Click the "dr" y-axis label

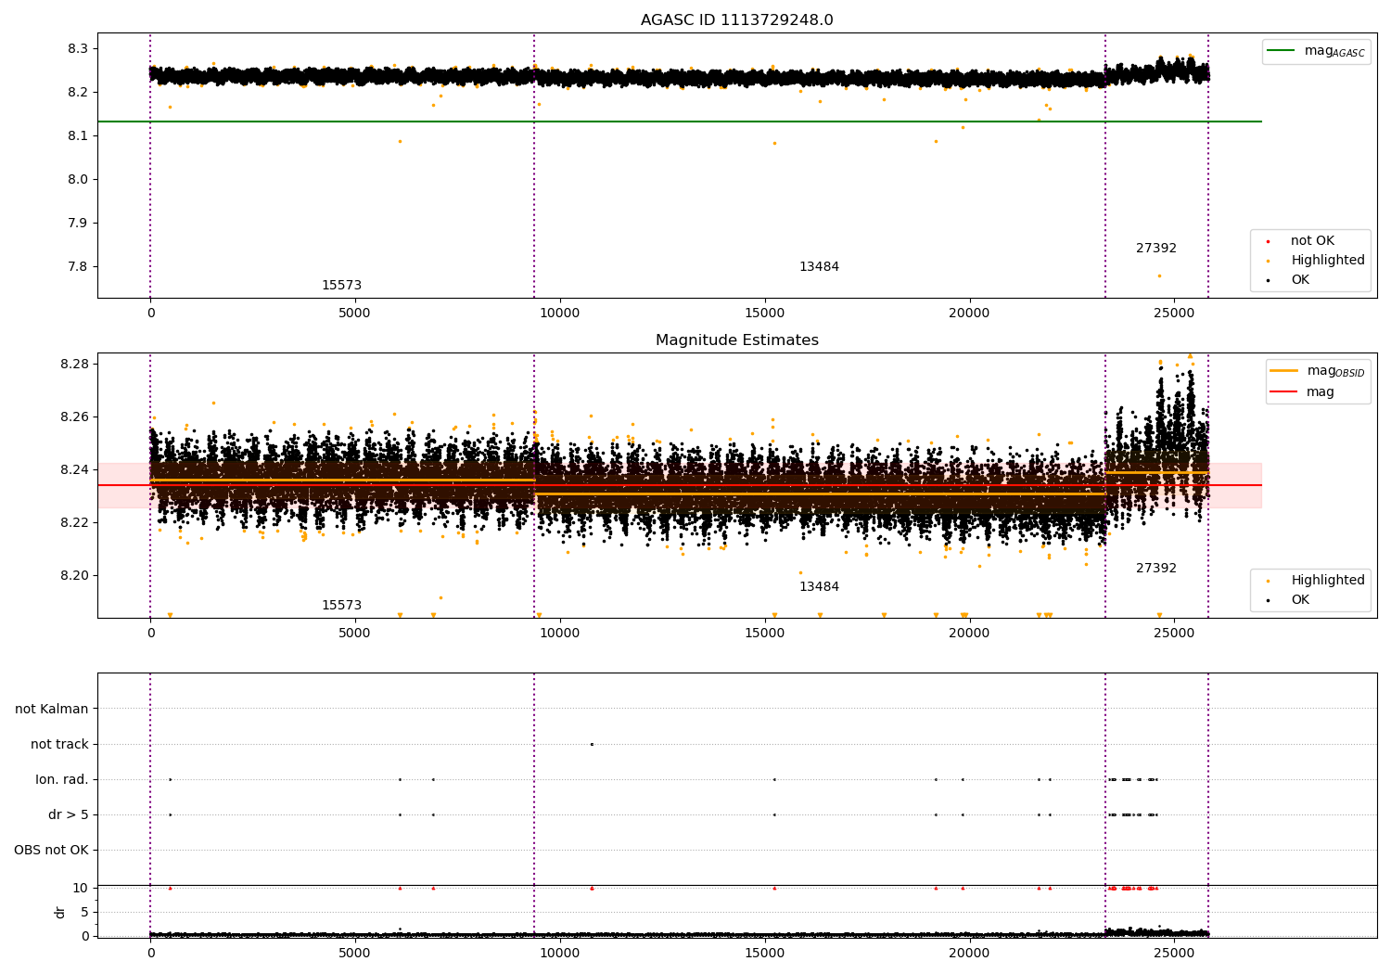(60, 912)
